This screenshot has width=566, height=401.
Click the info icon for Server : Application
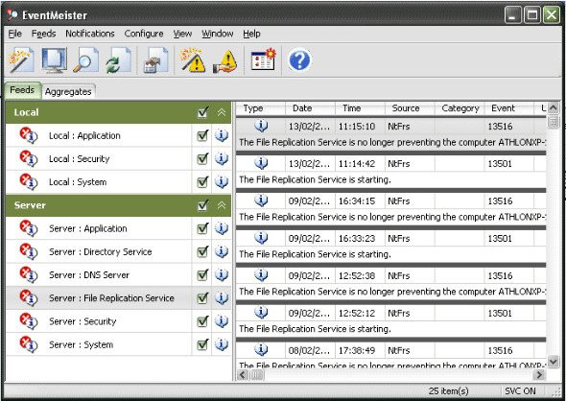coord(222,228)
